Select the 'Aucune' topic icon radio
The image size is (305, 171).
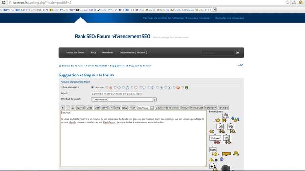tap(92, 87)
